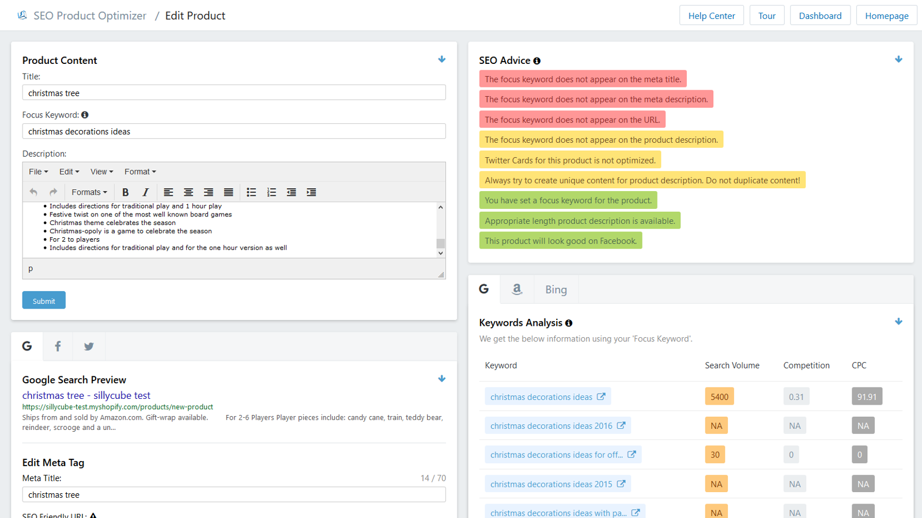Click the SEO Product Optimizer logo icon
922x518 pixels.
point(22,16)
